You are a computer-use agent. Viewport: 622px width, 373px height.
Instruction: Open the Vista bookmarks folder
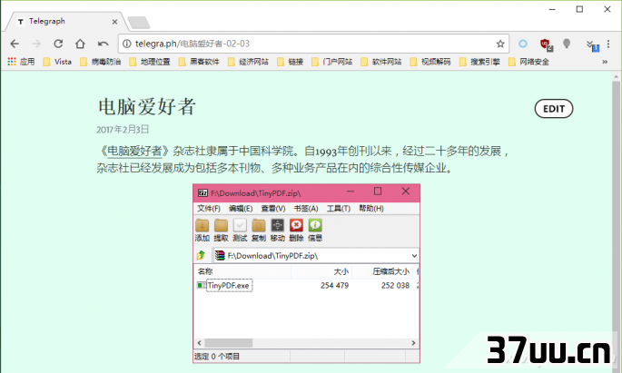click(x=57, y=62)
